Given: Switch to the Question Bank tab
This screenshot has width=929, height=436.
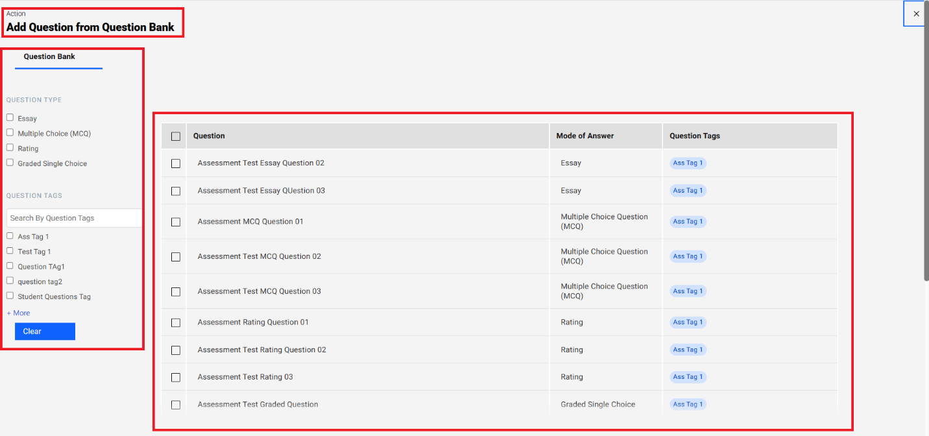Looking at the screenshot, I should pyautogui.click(x=49, y=56).
